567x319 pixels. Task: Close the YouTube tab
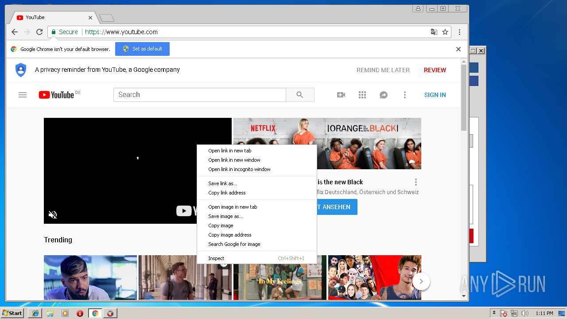point(90,18)
